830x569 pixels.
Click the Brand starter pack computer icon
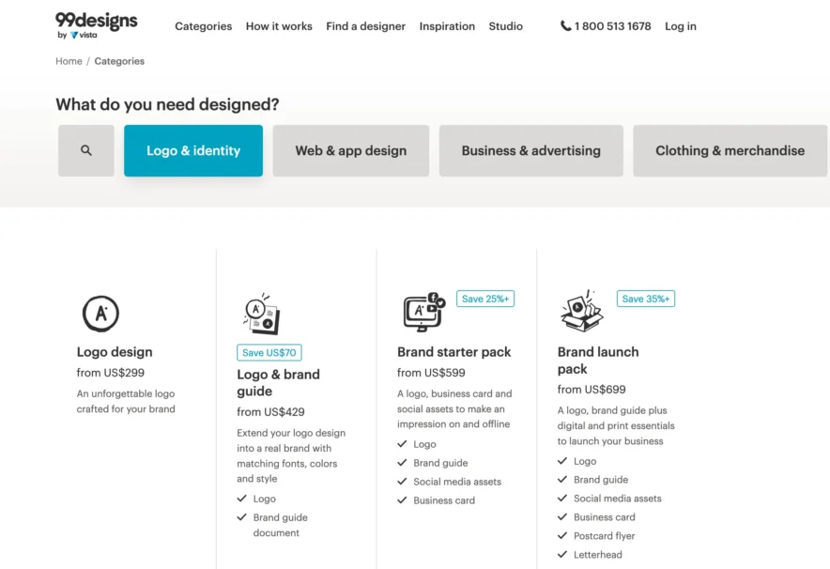tap(422, 315)
